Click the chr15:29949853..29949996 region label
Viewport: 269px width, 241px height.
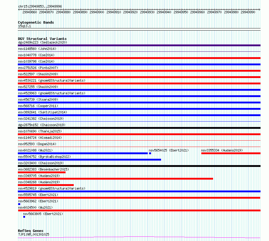click(x=40, y=7)
